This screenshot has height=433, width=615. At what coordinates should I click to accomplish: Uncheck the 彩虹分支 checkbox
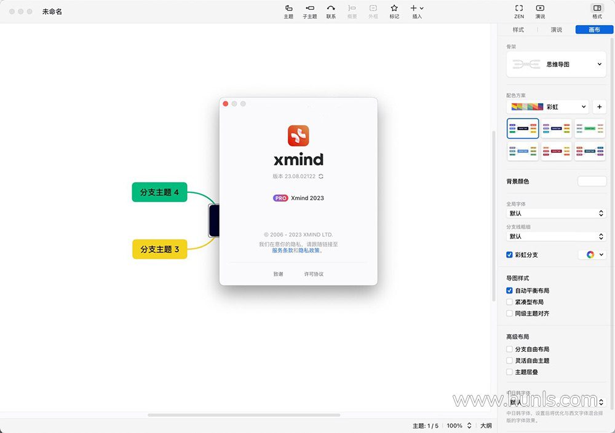click(509, 255)
